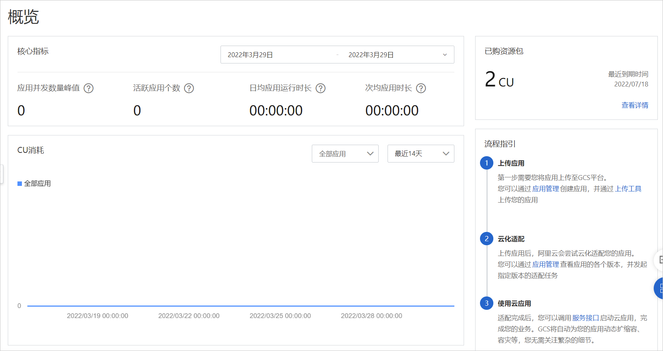
Task: Click the white floating icon at right edge
Action: [x=659, y=260]
